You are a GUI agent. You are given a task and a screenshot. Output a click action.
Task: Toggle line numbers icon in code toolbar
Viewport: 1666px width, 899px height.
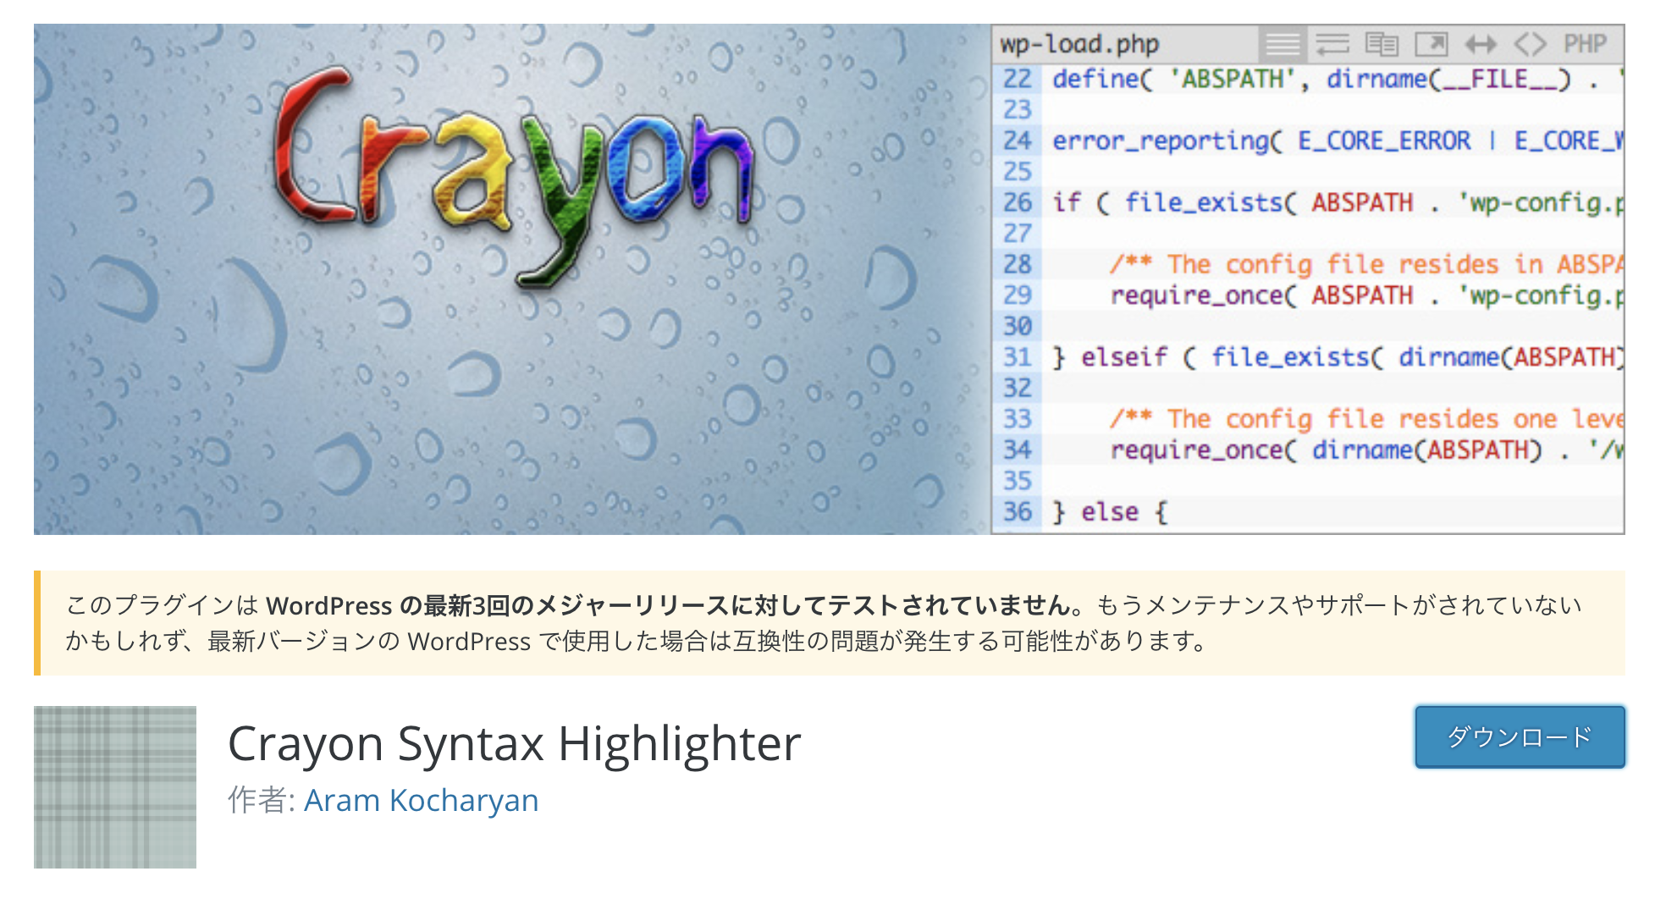point(1283,44)
